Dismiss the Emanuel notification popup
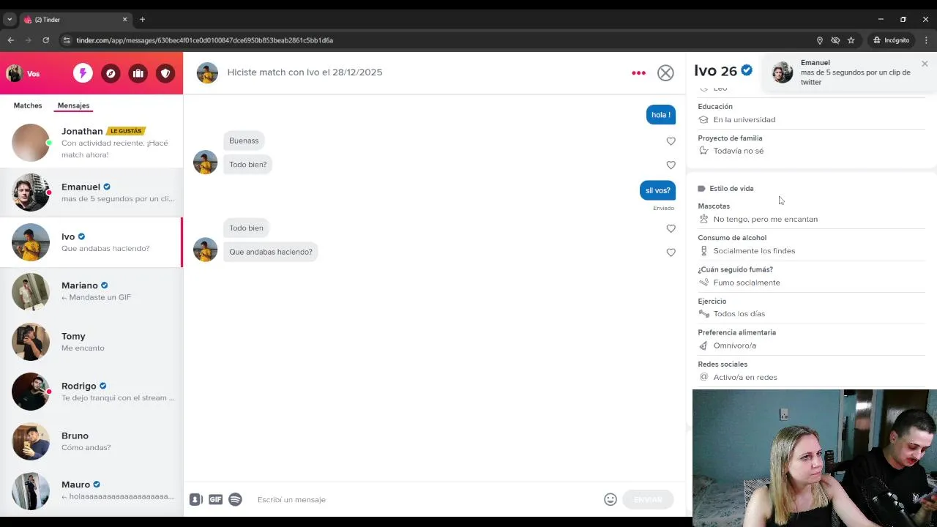The height and width of the screenshot is (527, 937). click(925, 64)
